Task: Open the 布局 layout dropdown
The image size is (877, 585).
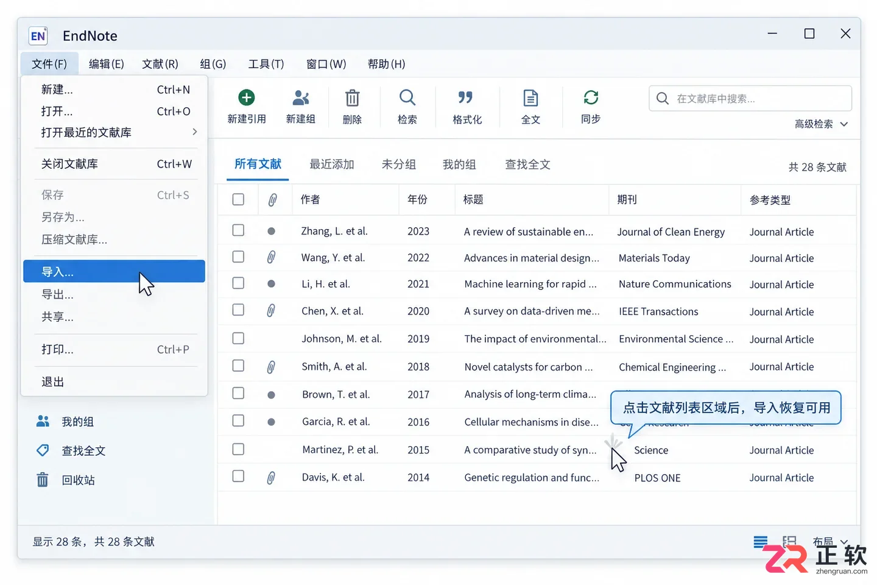Action: coord(830,542)
